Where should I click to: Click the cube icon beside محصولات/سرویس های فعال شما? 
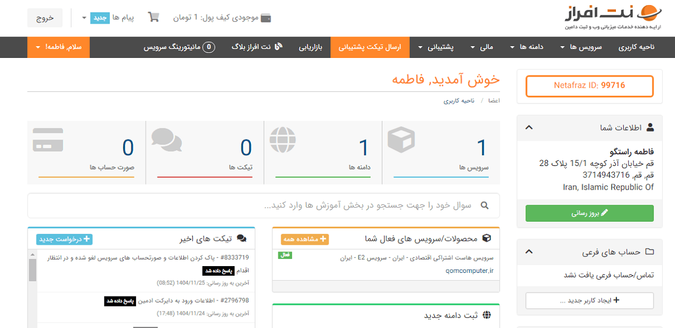click(487, 239)
